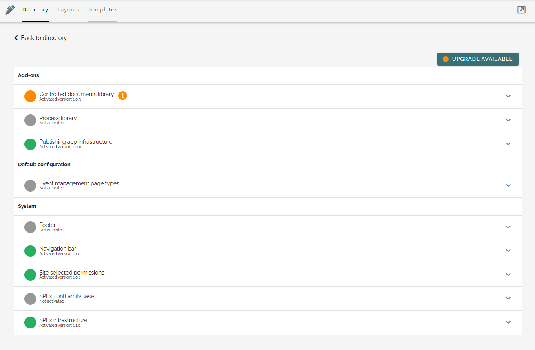This screenshot has width=535, height=350.
Task: Select the Navigation bar title
Action: [58, 249]
